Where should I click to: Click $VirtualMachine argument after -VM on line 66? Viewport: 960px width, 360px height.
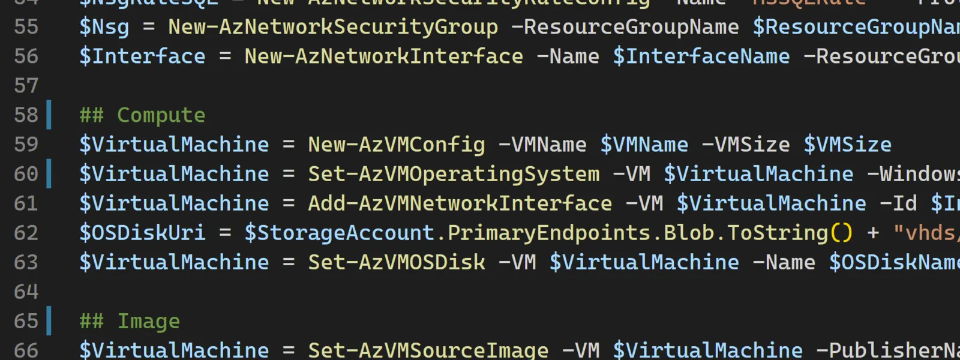708,350
